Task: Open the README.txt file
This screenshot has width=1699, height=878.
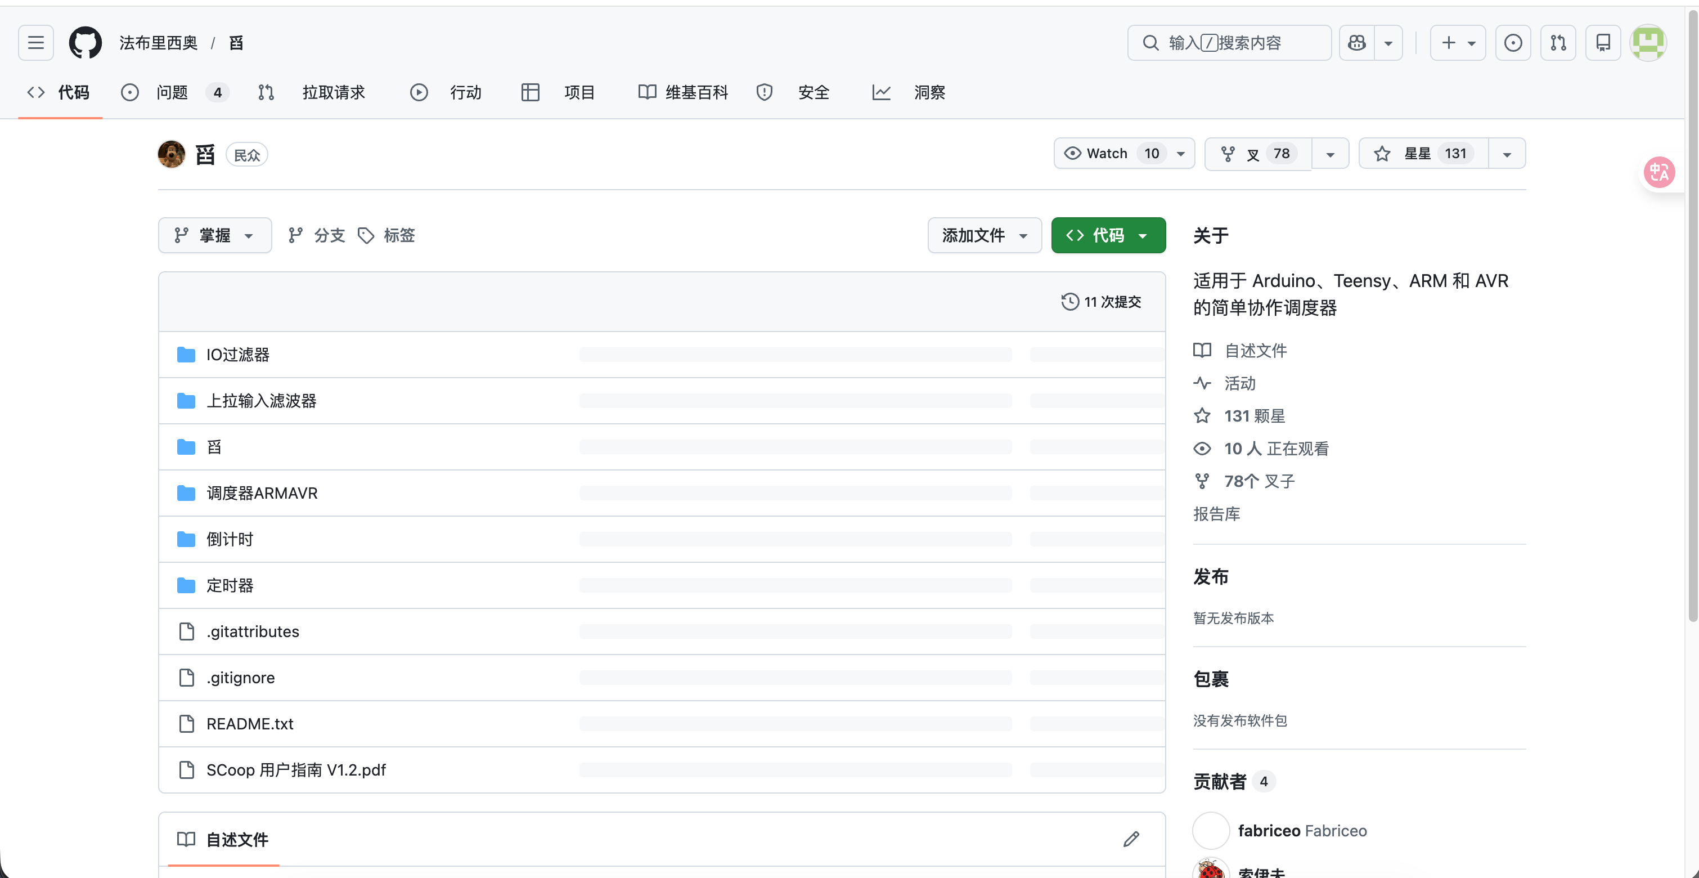Action: (249, 724)
